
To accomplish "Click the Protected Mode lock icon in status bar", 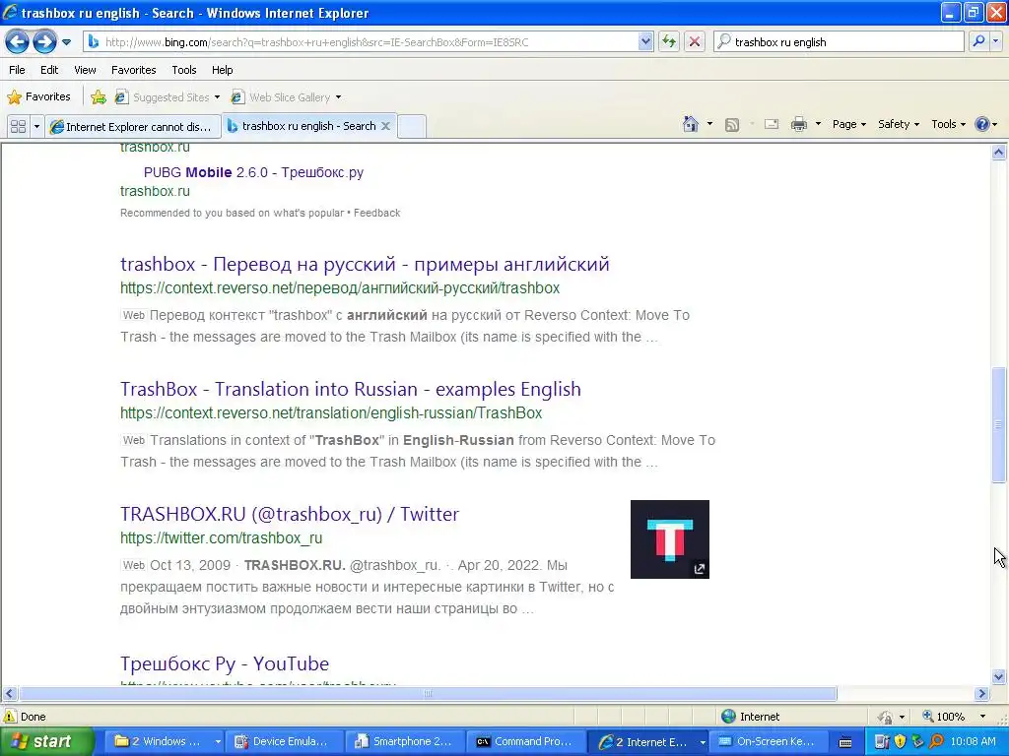I will tap(886, 717).
